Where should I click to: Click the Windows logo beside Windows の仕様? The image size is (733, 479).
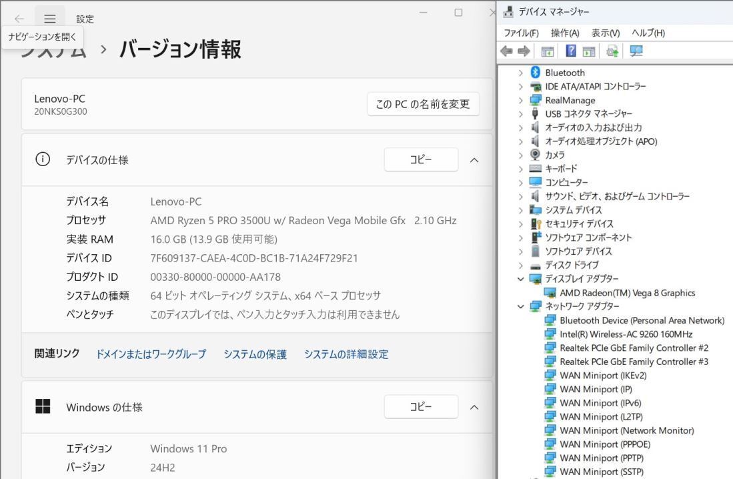pos(43,406)
